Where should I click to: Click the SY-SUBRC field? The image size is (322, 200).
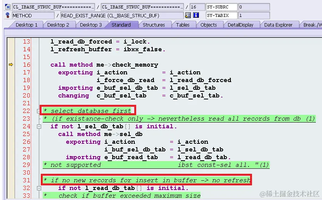click(x=222, y=7)
